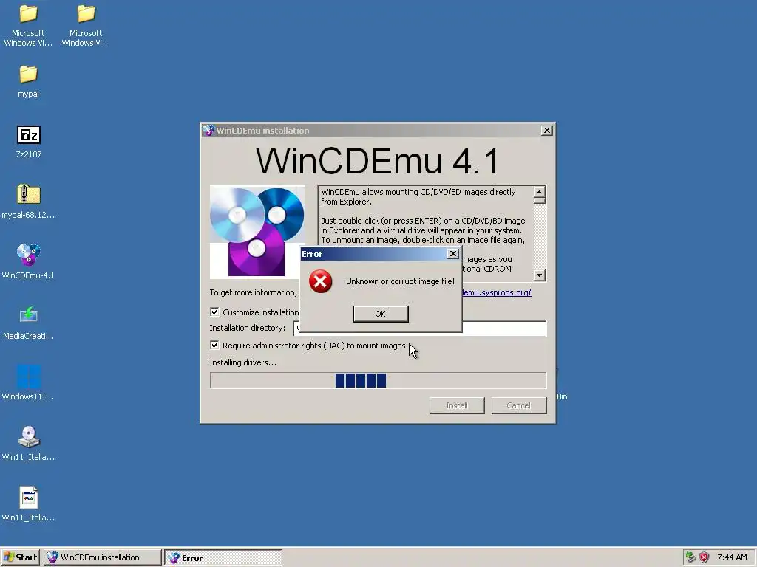This screenshot has width=757, height=567.
Task: Toggle Require administrator rights (UAC) checkbox
Action: 214,346
